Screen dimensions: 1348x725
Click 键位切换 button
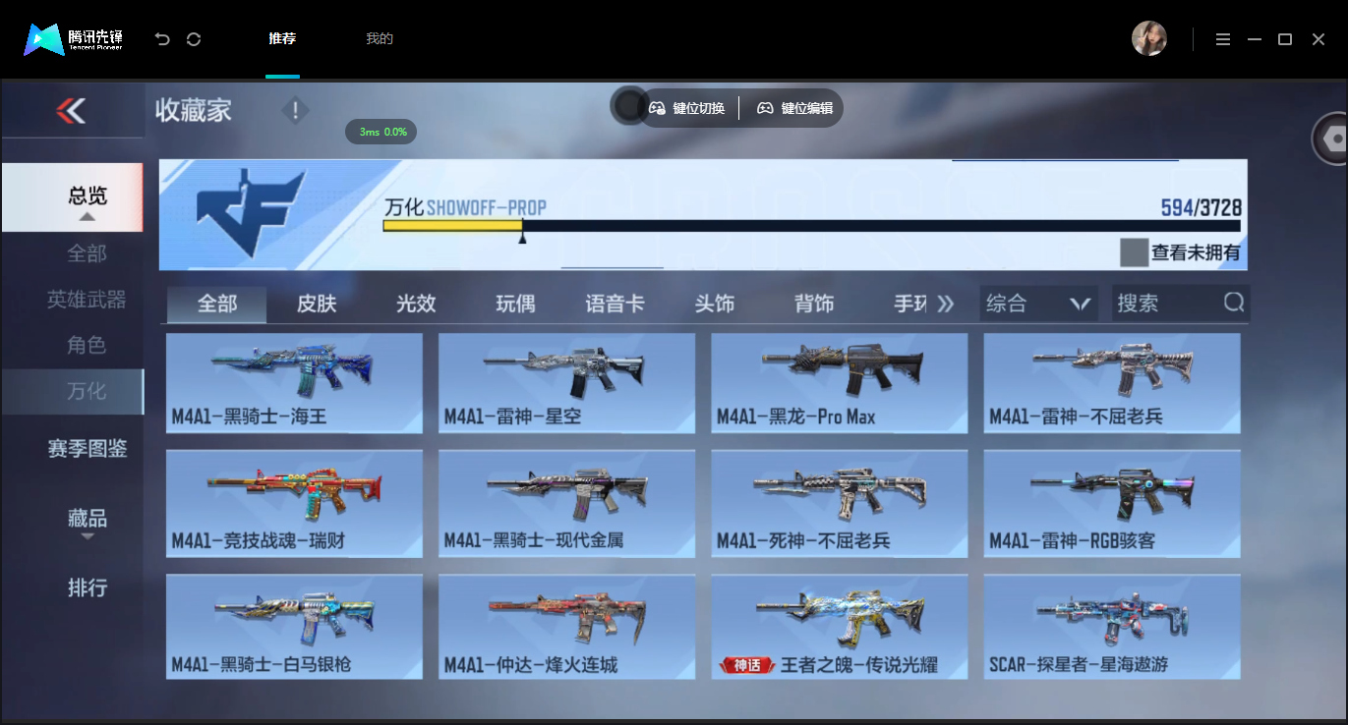[x=687, y=108]
